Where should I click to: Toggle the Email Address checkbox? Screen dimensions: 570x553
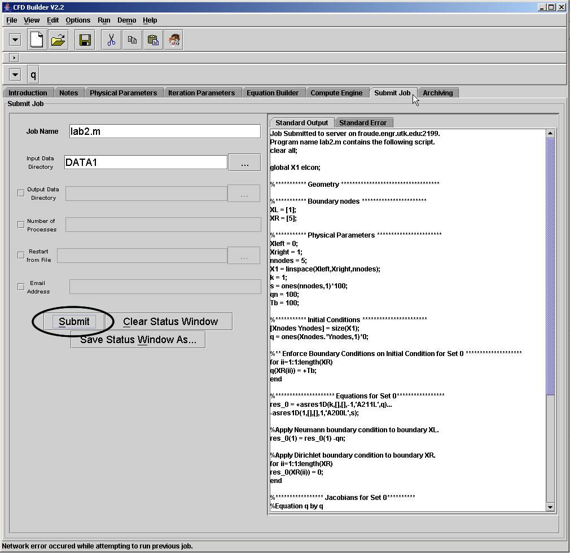coord(21,287)
